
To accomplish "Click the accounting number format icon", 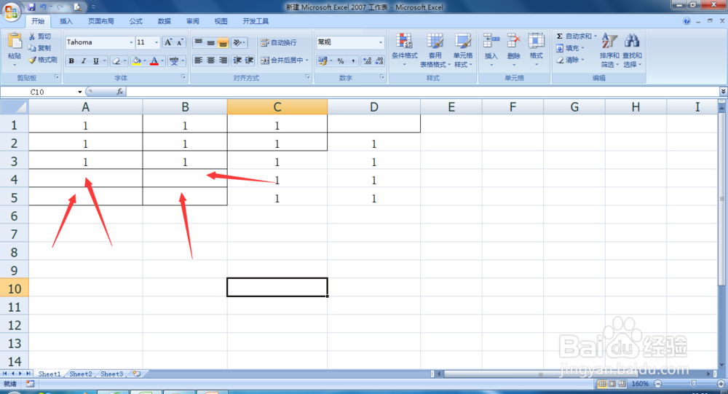I will [323, 61].
